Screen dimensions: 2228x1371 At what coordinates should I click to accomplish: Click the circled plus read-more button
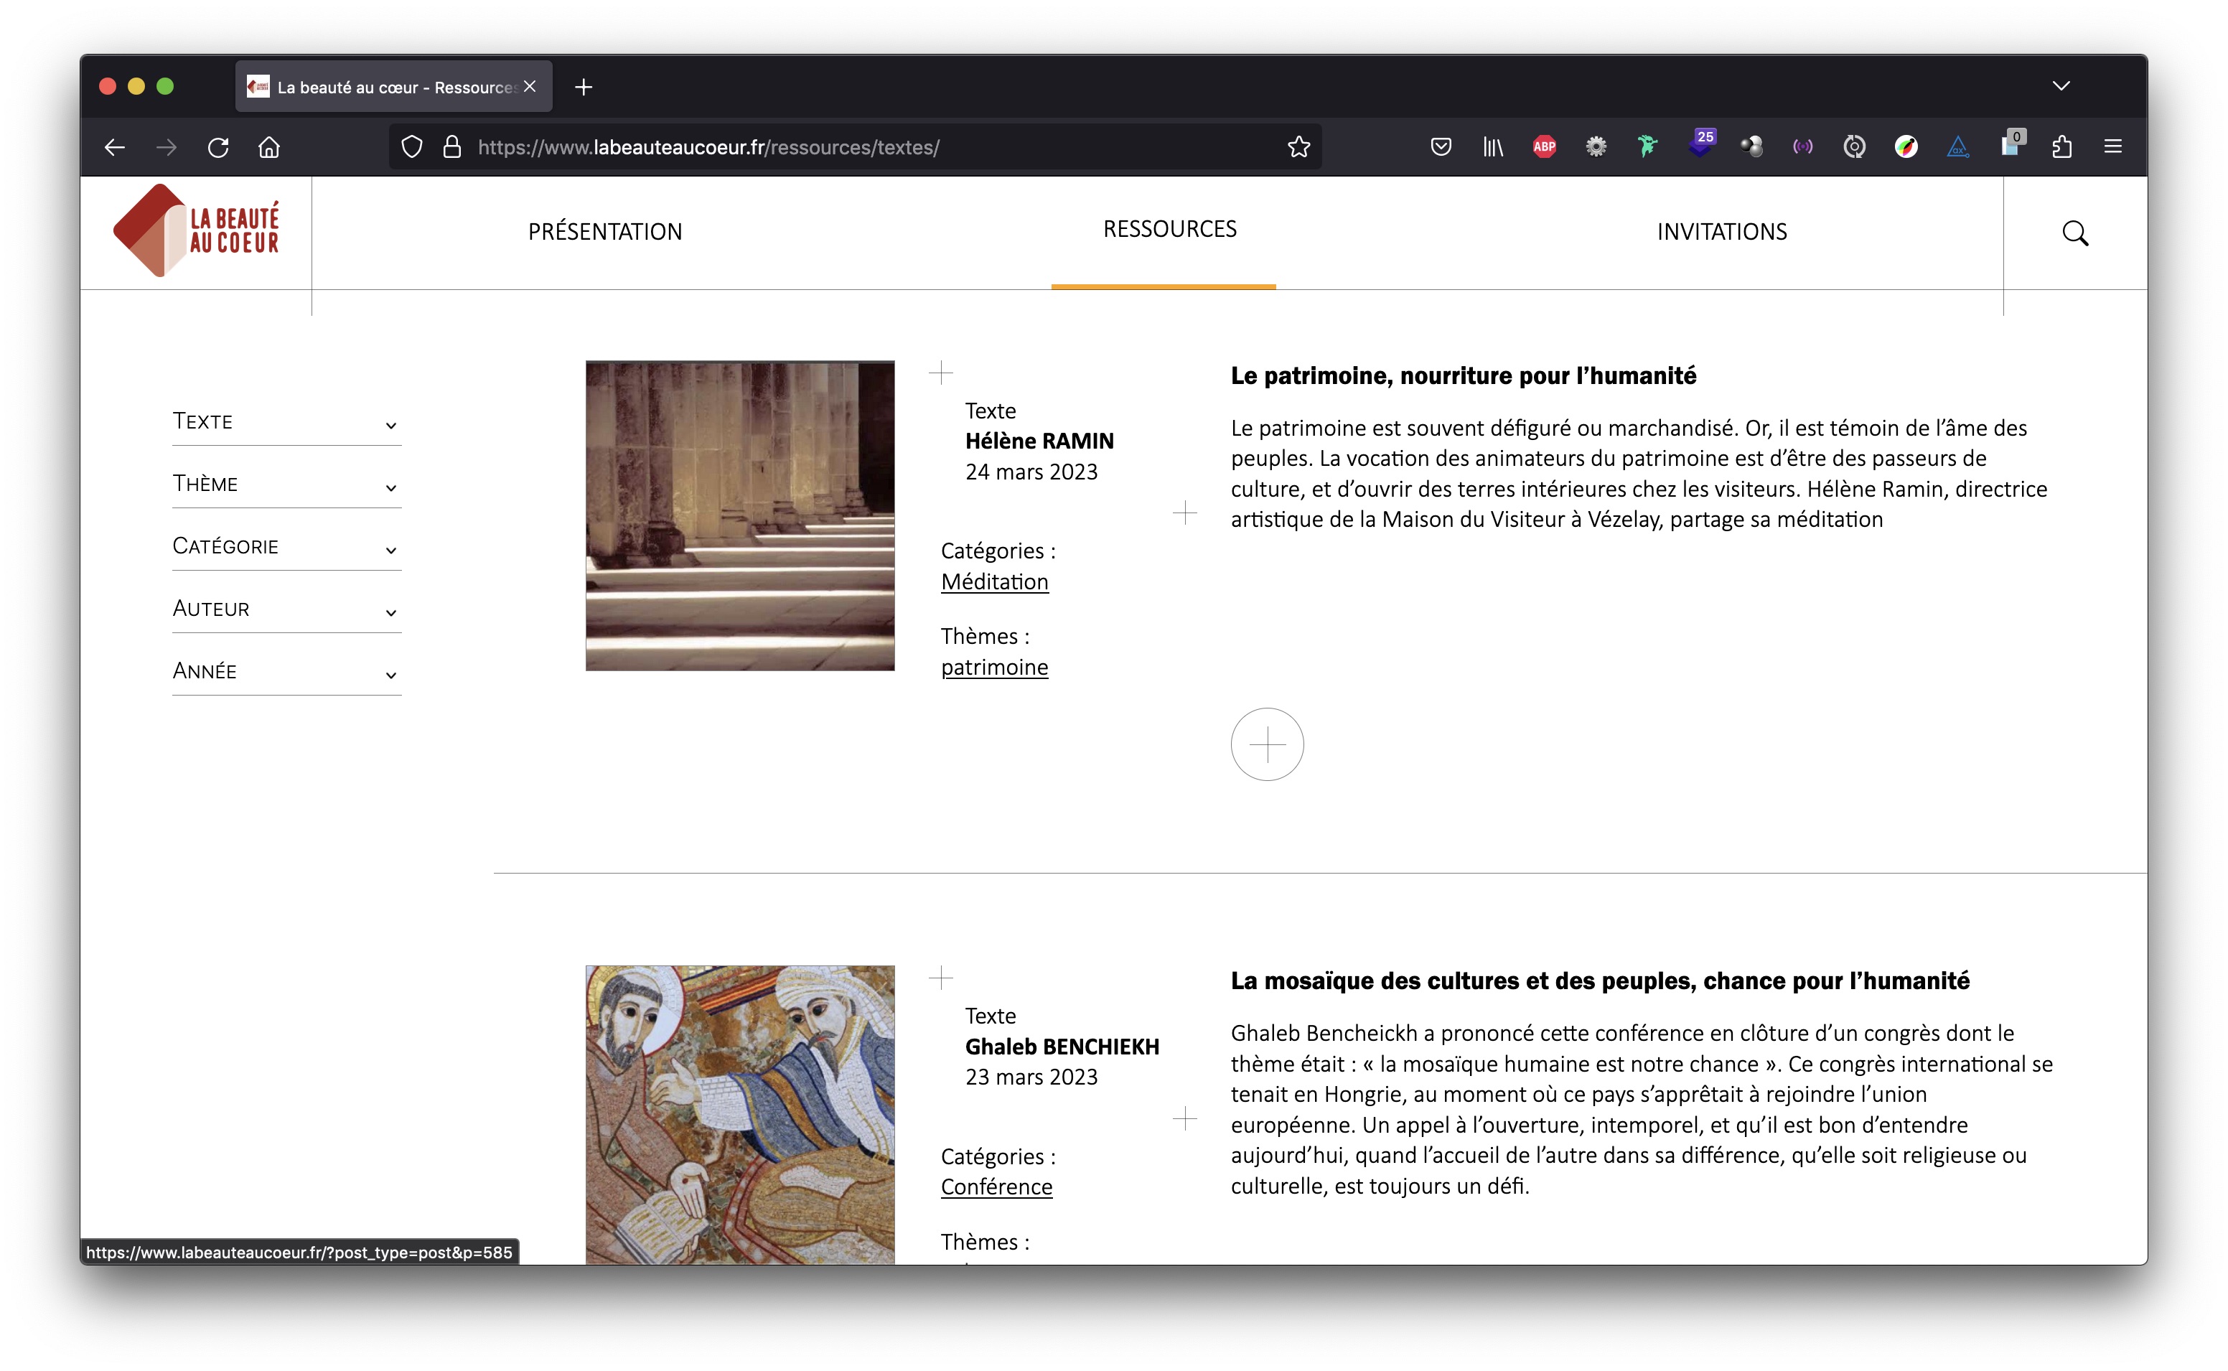(1267, 744)
